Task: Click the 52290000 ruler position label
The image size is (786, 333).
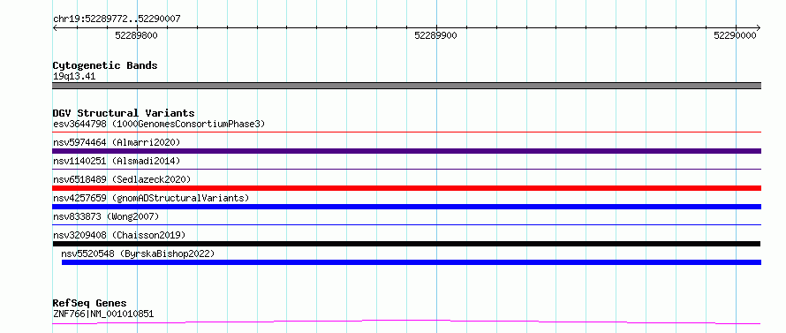Action: coord(735,35)
